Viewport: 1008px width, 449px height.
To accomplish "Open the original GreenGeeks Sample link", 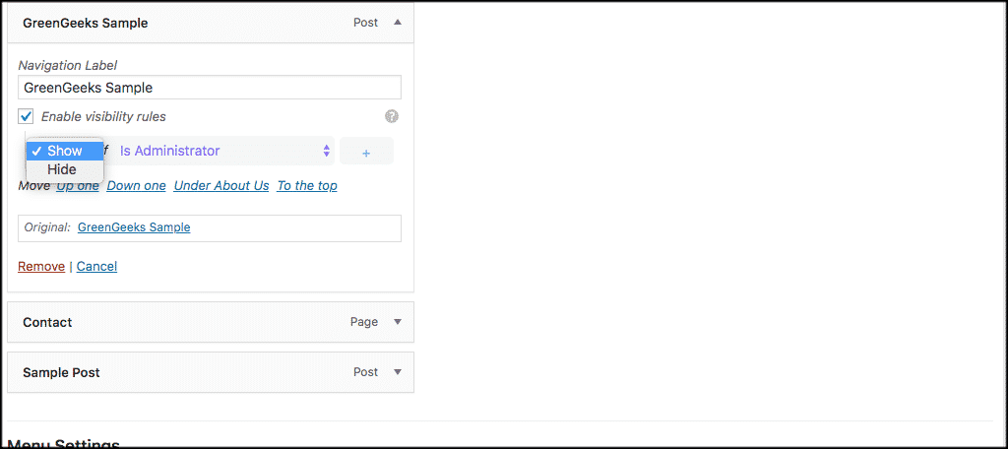I will (x=134, y=227).
